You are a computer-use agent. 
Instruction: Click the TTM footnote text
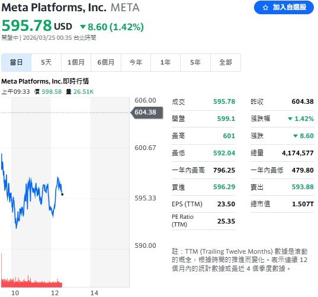[x=240, y=260]
